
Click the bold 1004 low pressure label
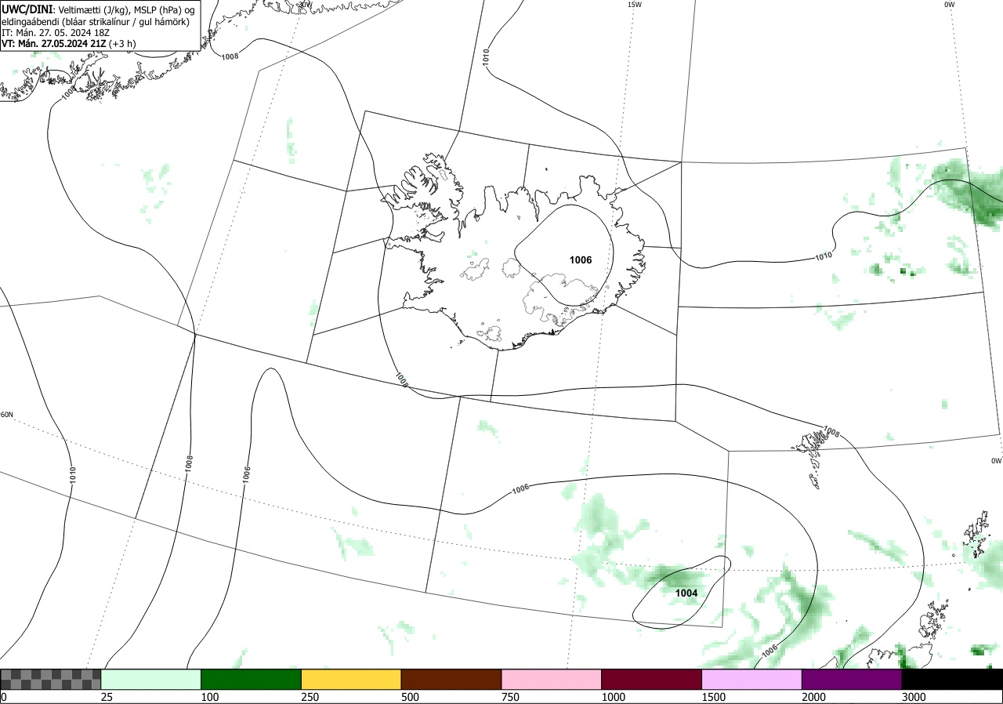click(686, 593)
